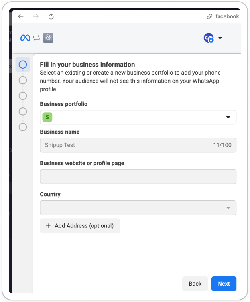Focus the Business website or profile page field
Screen dimensions: 250x302
138,176
